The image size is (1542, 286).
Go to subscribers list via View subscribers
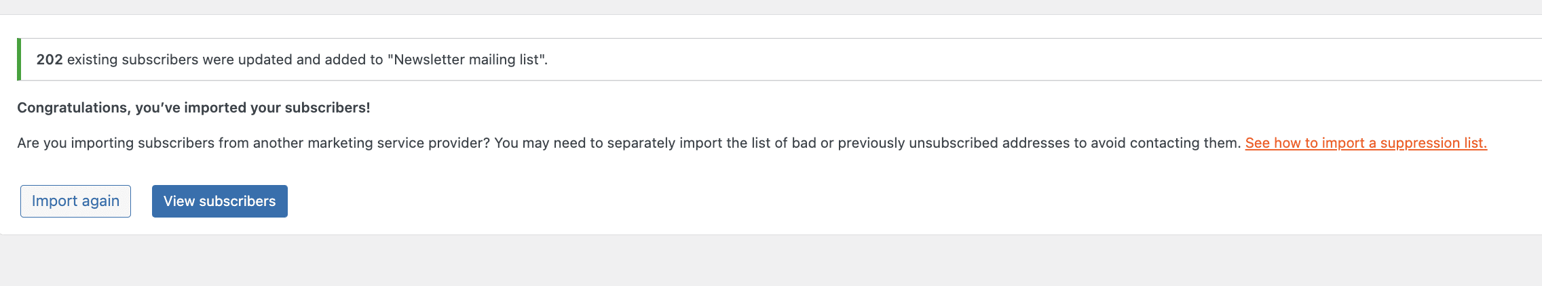219,201
